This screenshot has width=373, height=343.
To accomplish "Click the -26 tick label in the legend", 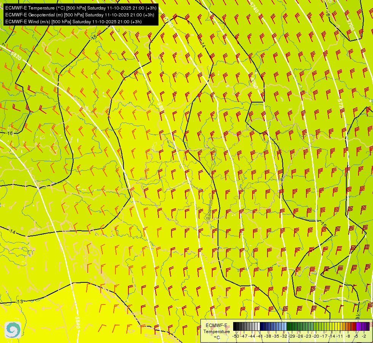I will pos(300,336).
